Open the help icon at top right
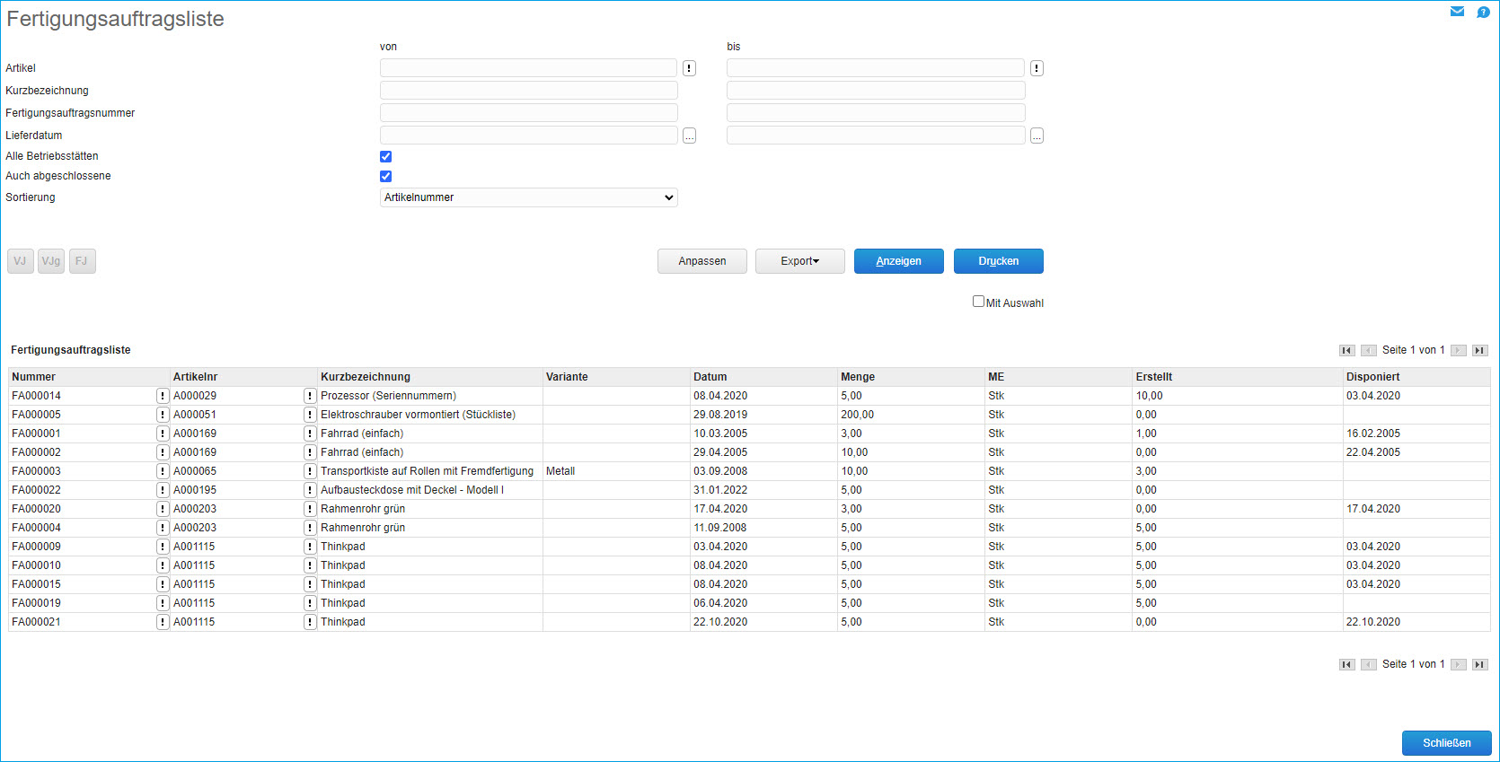The width and height of the screenshot is (1500, 762). (1483, 12)
